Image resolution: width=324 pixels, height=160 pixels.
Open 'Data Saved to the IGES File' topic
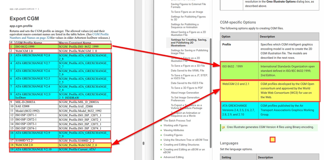pyautogui.click(x=187, y=83)
